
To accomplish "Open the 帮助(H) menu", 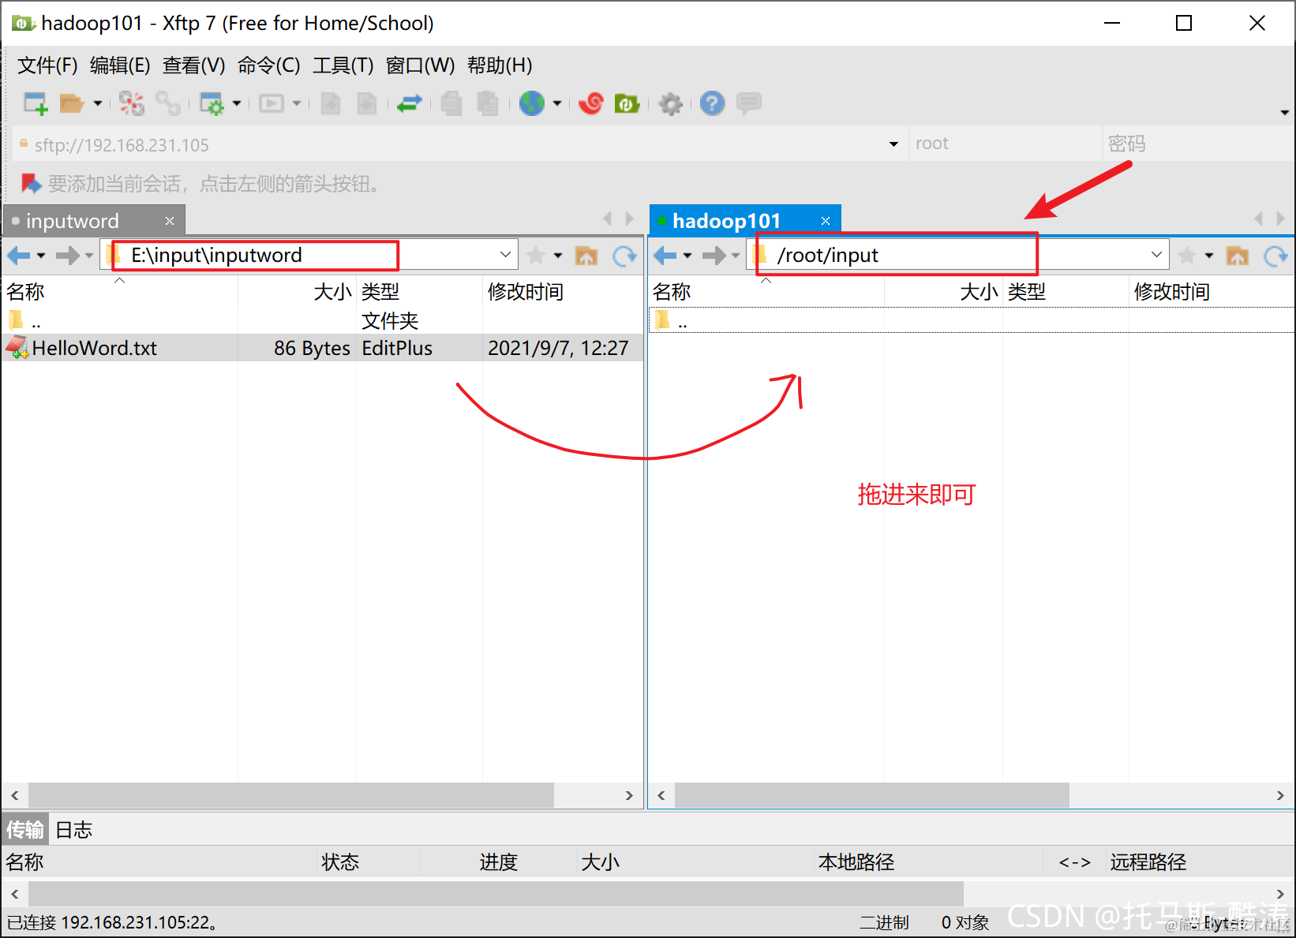I will [x=500, y=65].
